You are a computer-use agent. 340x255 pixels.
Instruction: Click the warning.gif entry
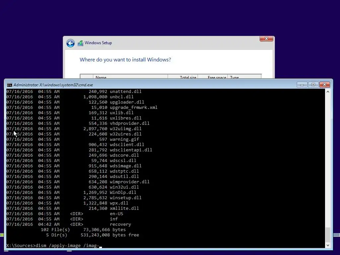click(x=125, y=139)
